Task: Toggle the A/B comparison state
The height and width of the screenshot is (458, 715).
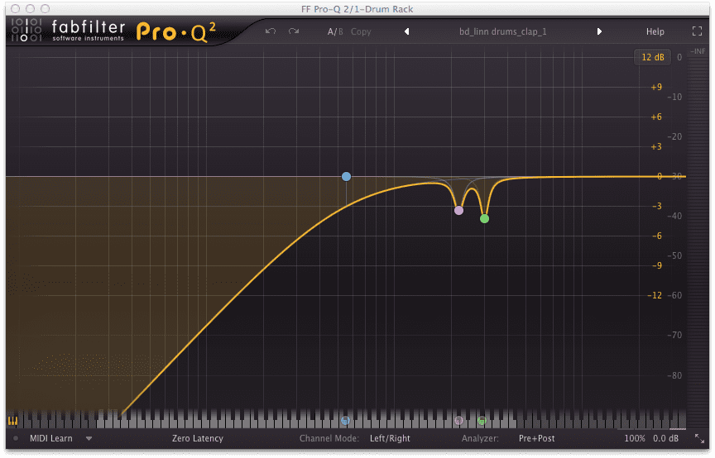Action: tap(335, 31)
